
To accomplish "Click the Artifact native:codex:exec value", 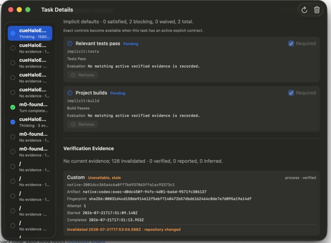I will pyautogui.click(x=144, y=192).
